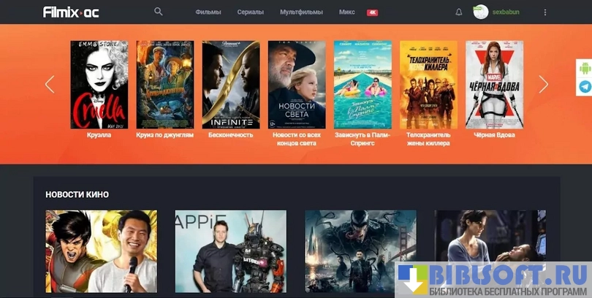Open the Фильмы menu

click(208, 12)
